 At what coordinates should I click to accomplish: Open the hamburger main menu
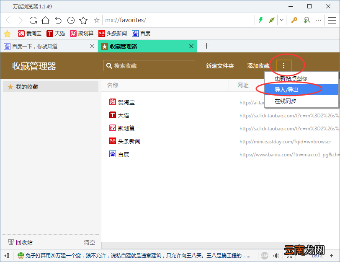(x=332, y=20)
